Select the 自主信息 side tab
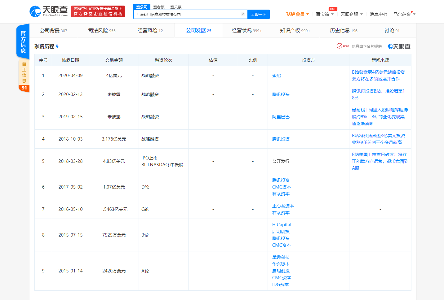This screenshot has width=444, height=300. point(24,76)
